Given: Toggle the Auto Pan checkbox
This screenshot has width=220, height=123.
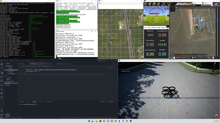Looking at the screenshot, I should click(x=198, y=58).
